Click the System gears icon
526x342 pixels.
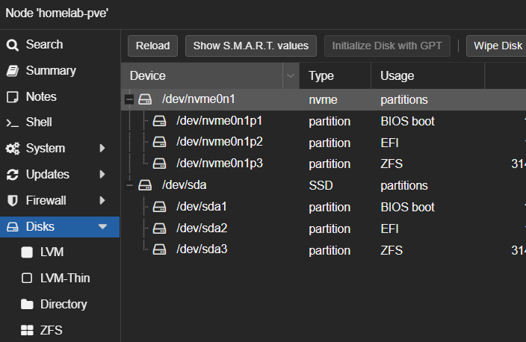click(12, 149)
